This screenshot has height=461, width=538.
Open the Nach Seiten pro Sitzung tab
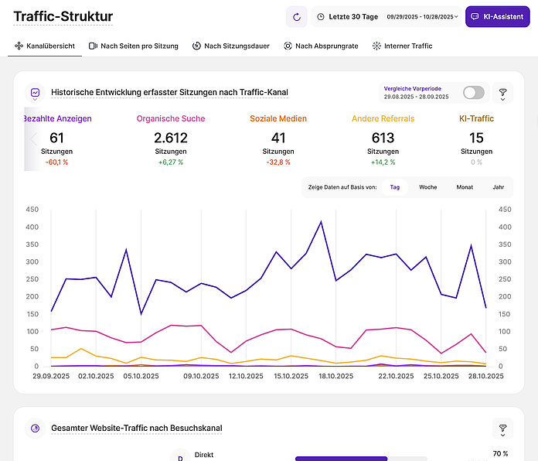133,46
